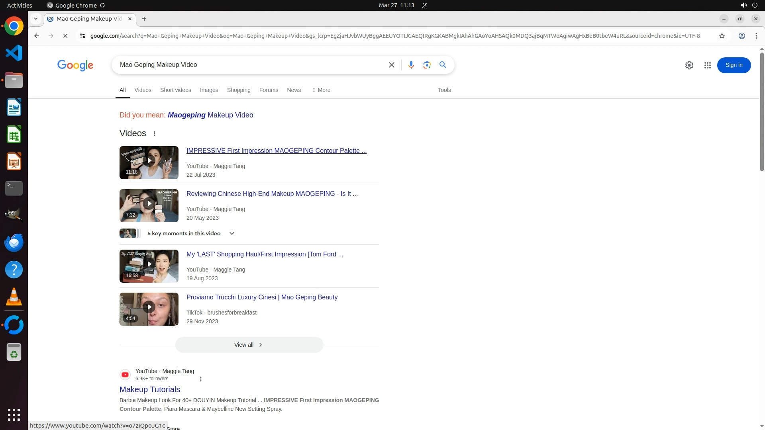Open quick settings gear icon
The height and width of the screenshot is (430, 765).
tap(689, 65)
